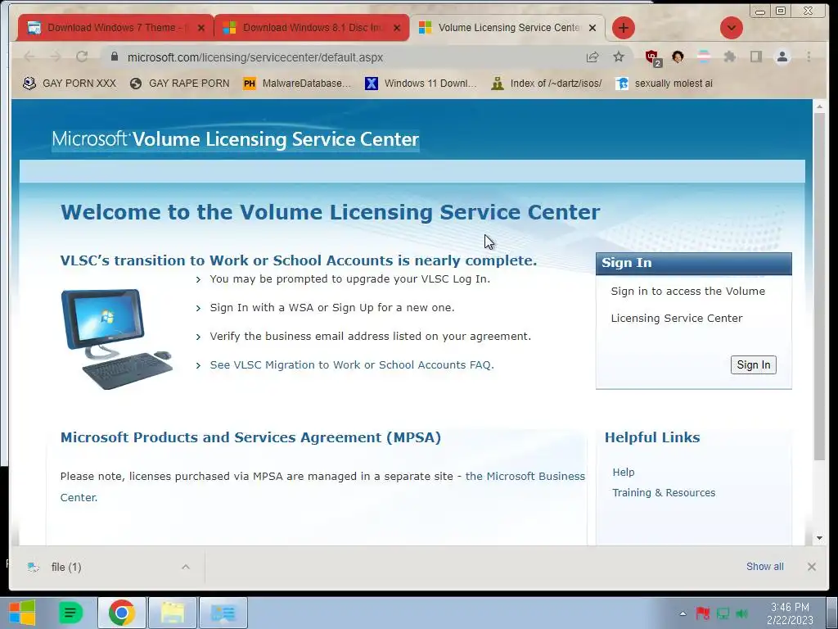Show hidden system tray icons
The height and width of the screenshot is (629, 838).
[x=683, y=613]
